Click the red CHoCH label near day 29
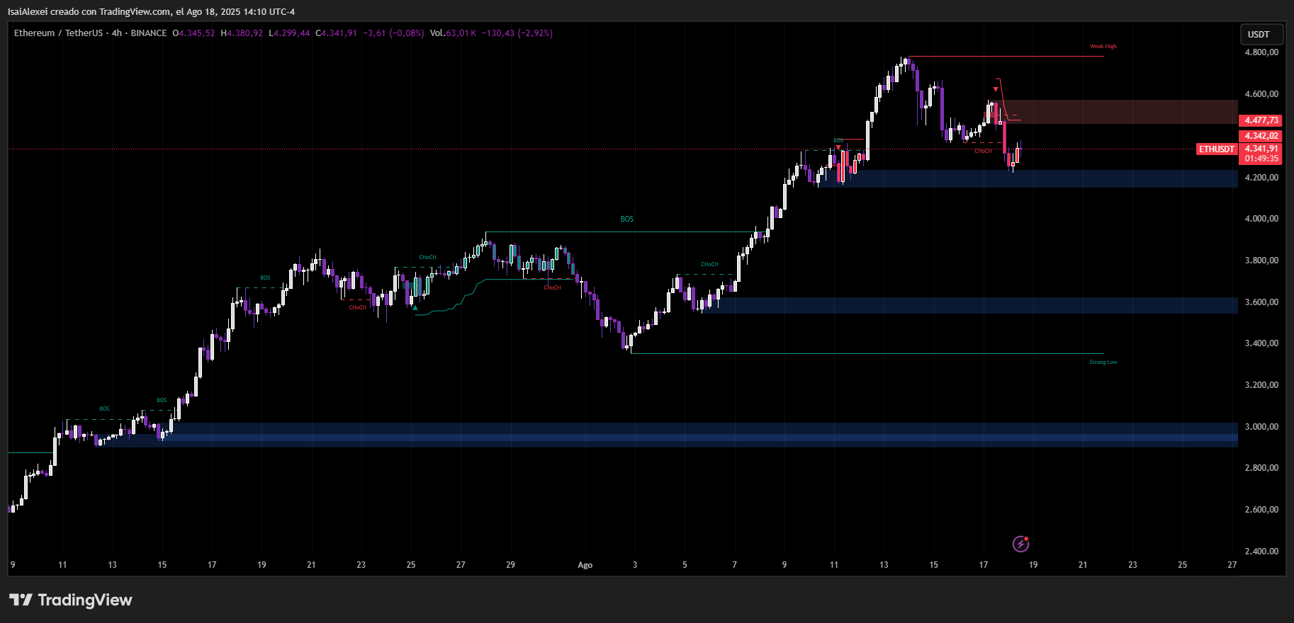The image size is (1294, 623). 552,288
